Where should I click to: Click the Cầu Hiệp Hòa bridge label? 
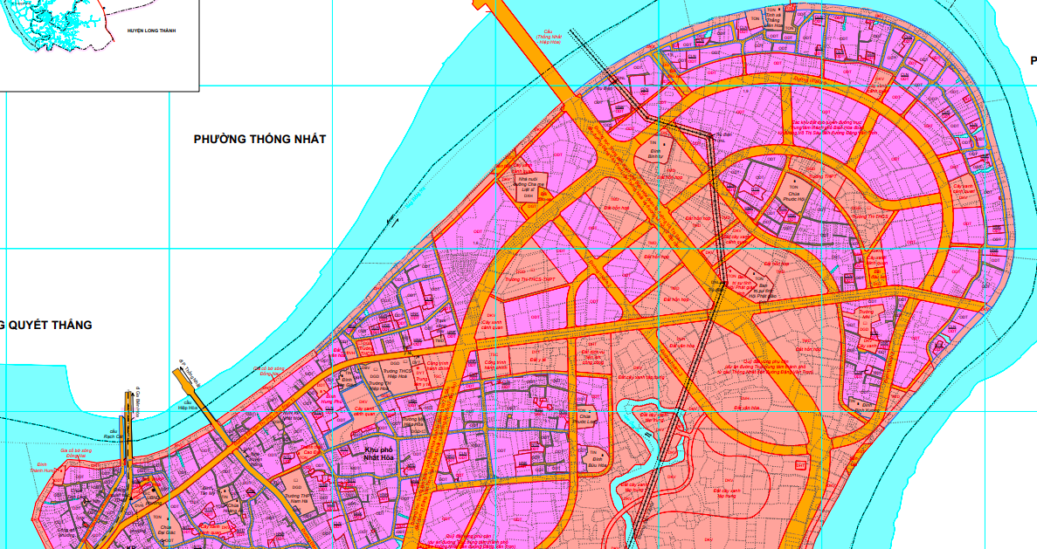(x=190, y=405)
